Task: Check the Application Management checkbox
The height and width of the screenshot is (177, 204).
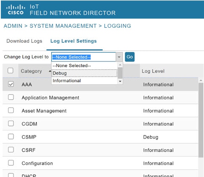Action: [x=11, y=97]
